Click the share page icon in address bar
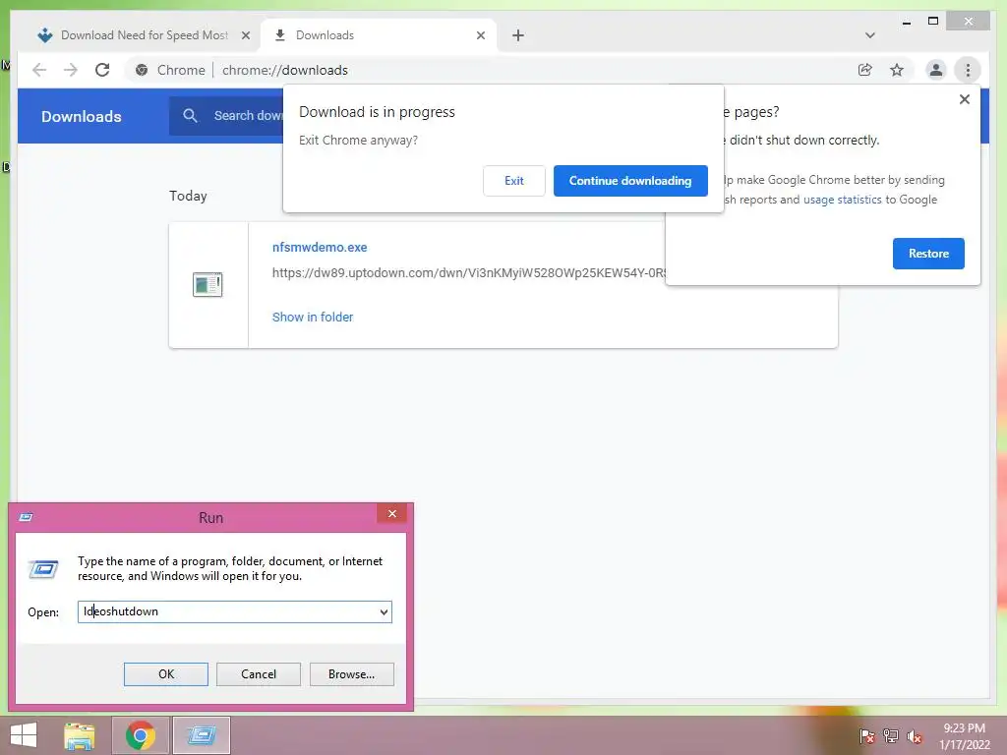This screenshot has width=1007, height=755. (865, 70)
